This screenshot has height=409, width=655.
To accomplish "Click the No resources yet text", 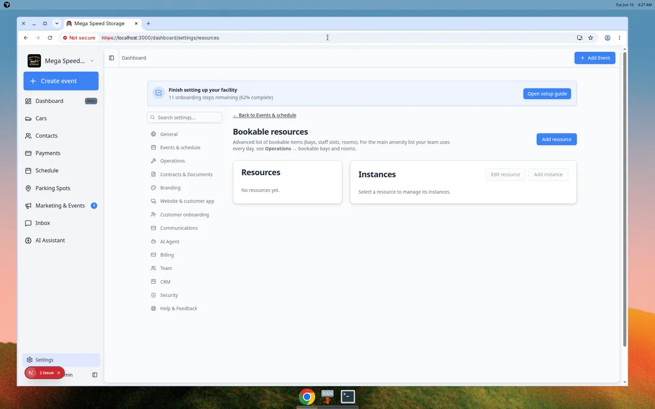I will point(260,190).
